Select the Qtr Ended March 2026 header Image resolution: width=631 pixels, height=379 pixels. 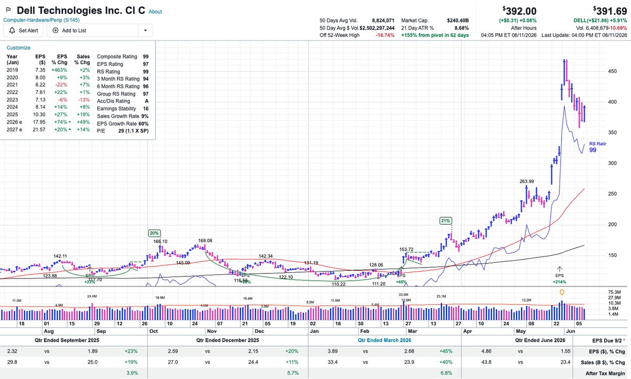tap(383, 340)
